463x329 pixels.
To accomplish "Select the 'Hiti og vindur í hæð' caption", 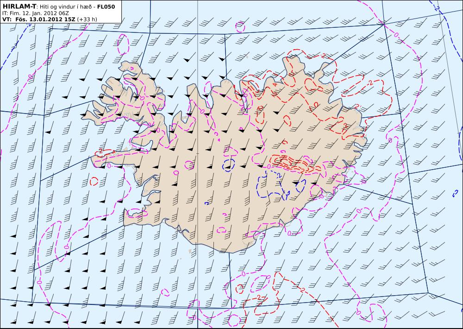I will (x=67, y=7).
